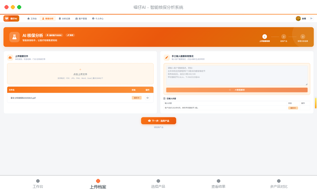Click the logout icon beside 余辉
317x190 pixels.
pos(311,19)
